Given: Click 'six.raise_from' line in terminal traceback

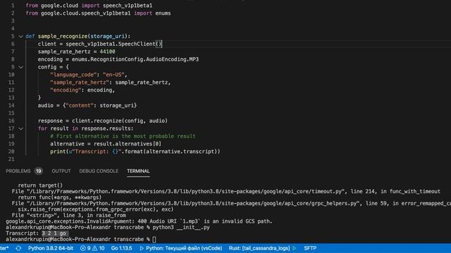Looking at the screenshot, I should 96,209.
